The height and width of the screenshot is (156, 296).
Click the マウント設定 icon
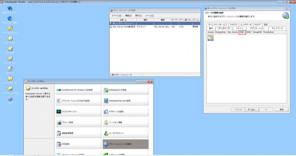[59, 122]
